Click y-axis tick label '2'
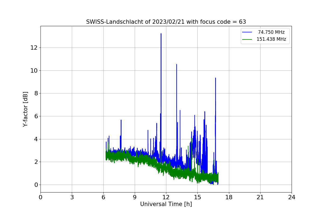Screen dimensions: 324x216 pos(36,162)
